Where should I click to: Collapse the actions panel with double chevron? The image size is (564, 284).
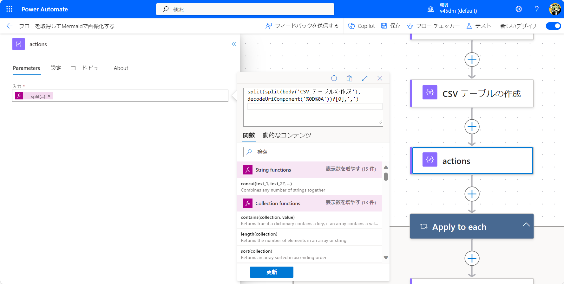click(x=234, y=44)
